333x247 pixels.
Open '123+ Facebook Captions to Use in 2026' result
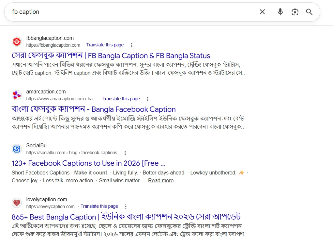89,163
